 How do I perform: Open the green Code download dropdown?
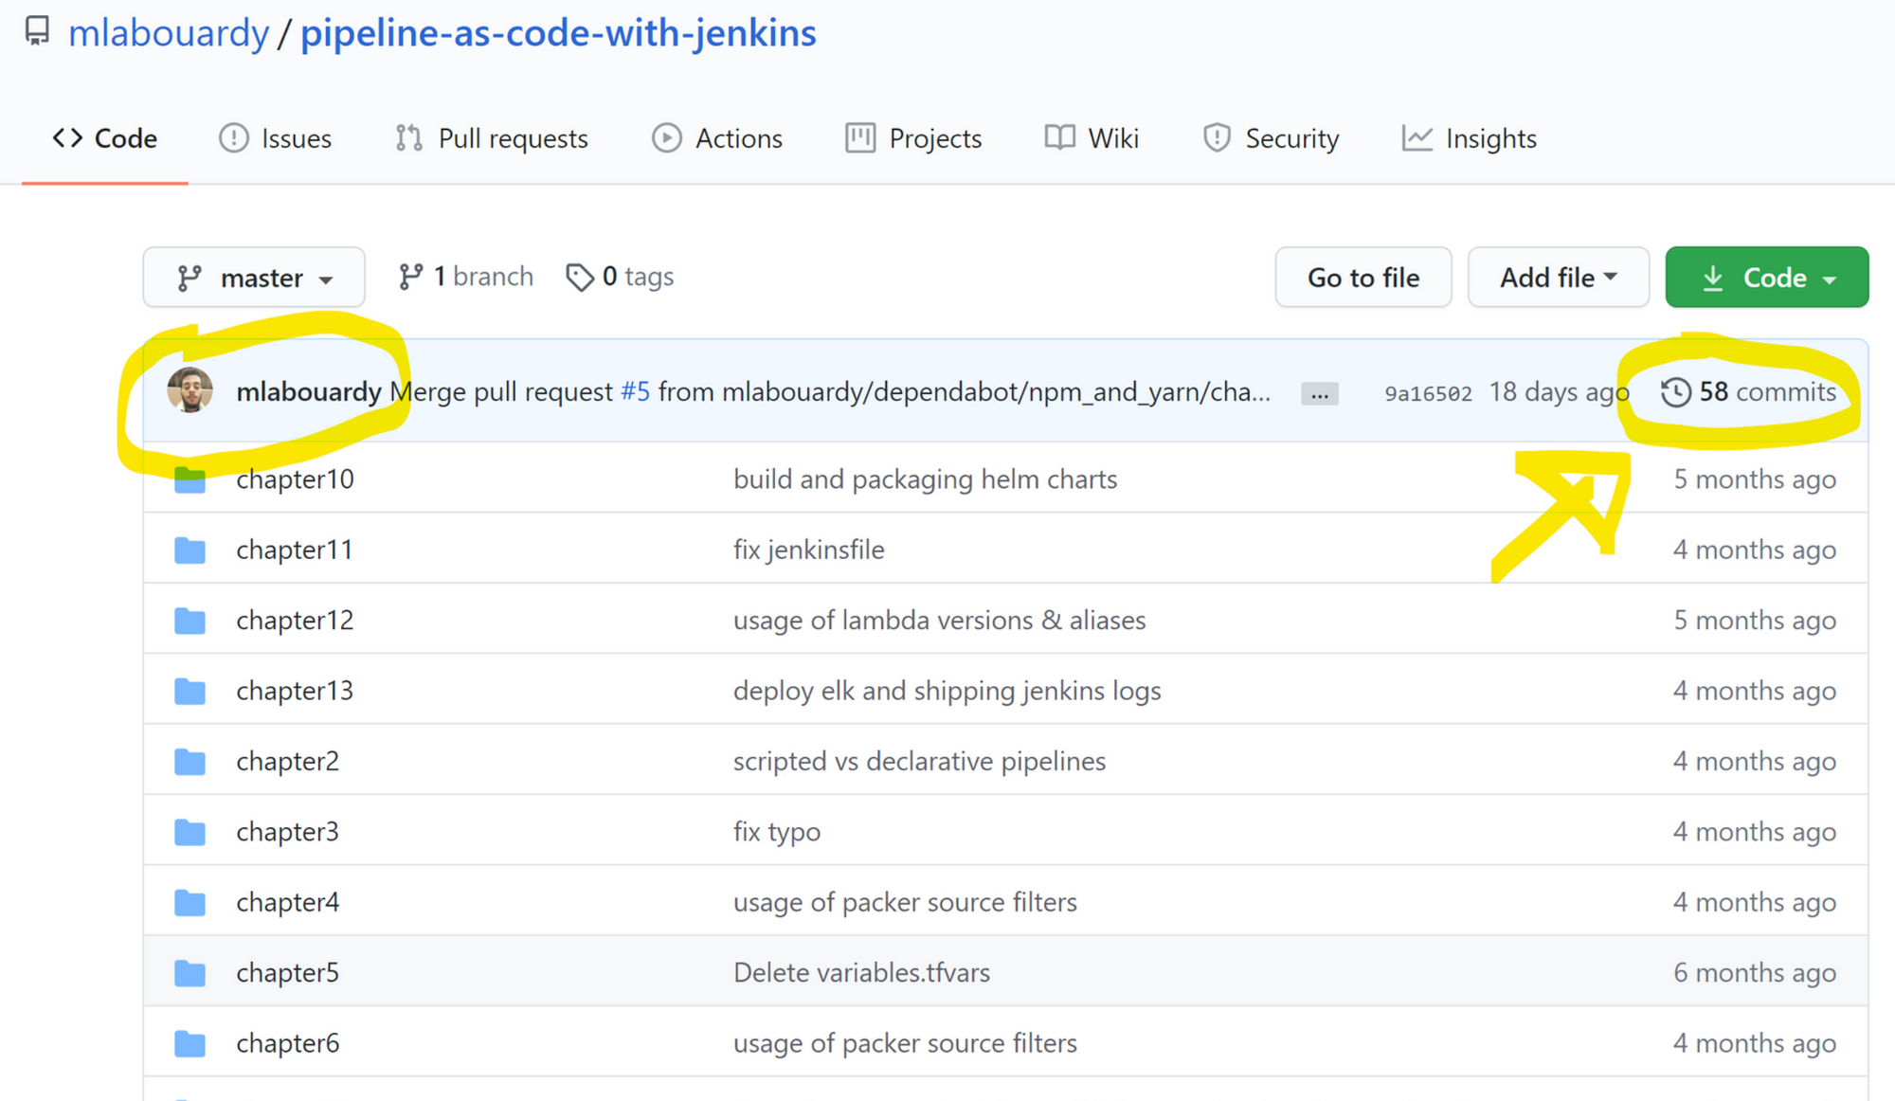click(1766, 278)
